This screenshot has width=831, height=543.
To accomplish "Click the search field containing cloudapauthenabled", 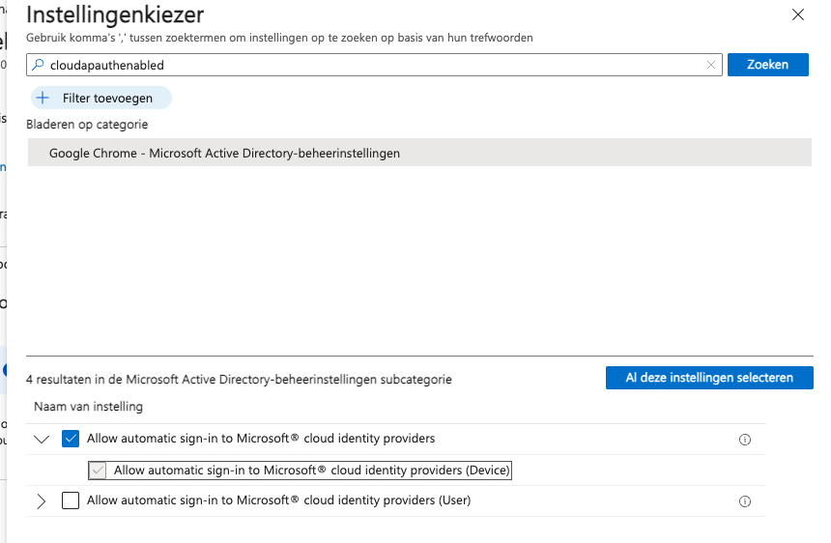I will (x=374, y=65).
